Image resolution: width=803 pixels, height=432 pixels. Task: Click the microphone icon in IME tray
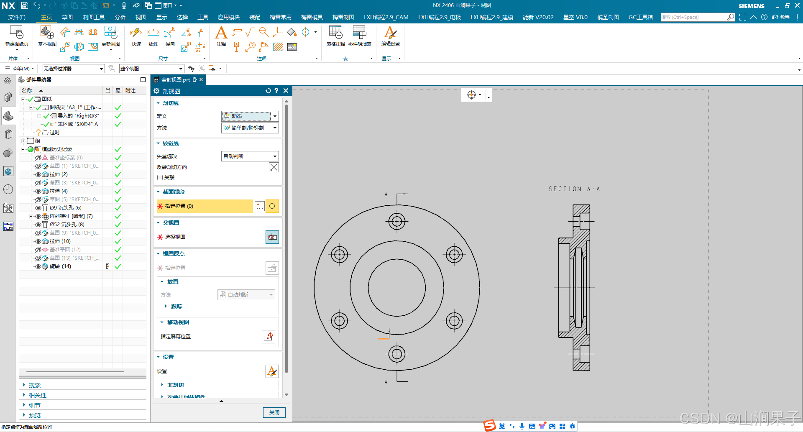(x=522, y=426)
